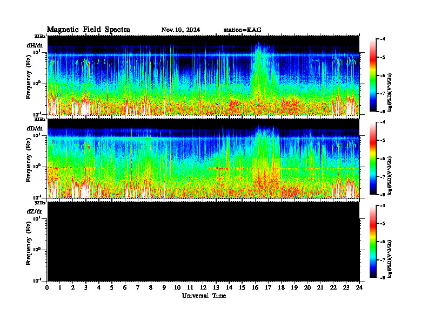Image resolution: width=428 pixels, height=330 pixels.
Task: Click the -7 tick on dD/dt colorbar
Action: (x=383, y=177)
